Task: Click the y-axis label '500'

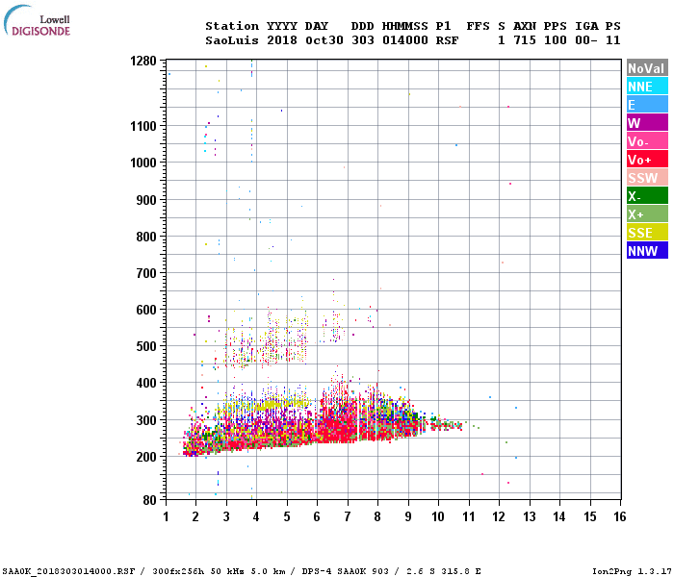Action: pyautogui.click(x=146, y=346)
